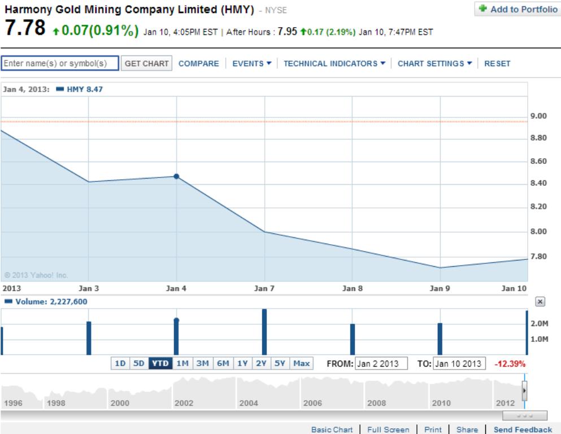Click the GET CHART button
This screenshot has width=561, height=434.
pyautogui.click(x=146, y=63)
